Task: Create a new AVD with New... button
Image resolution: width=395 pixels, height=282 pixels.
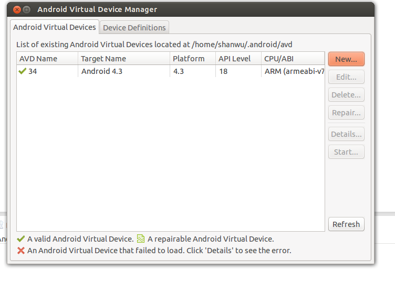Action: (346, 59)
